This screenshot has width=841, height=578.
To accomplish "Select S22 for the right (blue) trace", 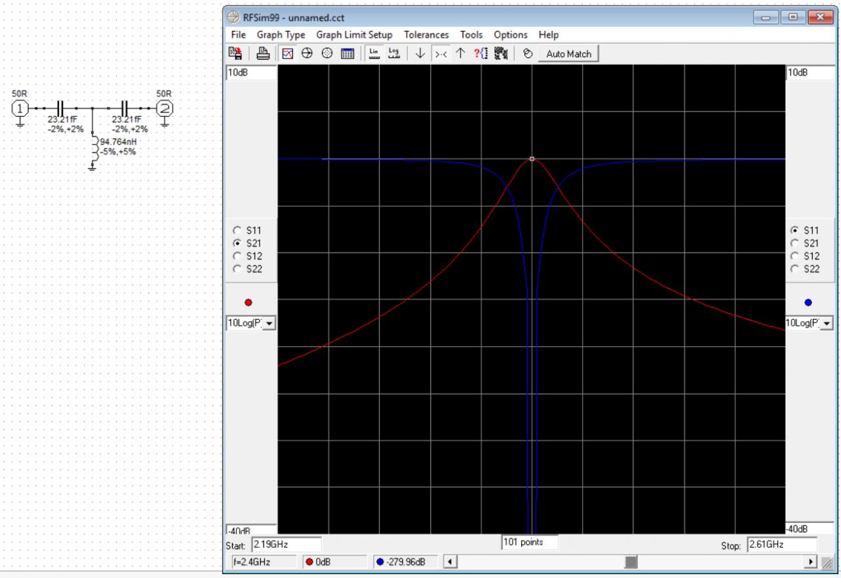I will click(x=795, y=268).
